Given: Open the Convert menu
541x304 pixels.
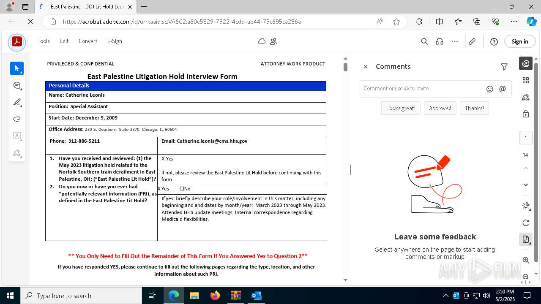Looking at the screenshot, I should (88, 41).
